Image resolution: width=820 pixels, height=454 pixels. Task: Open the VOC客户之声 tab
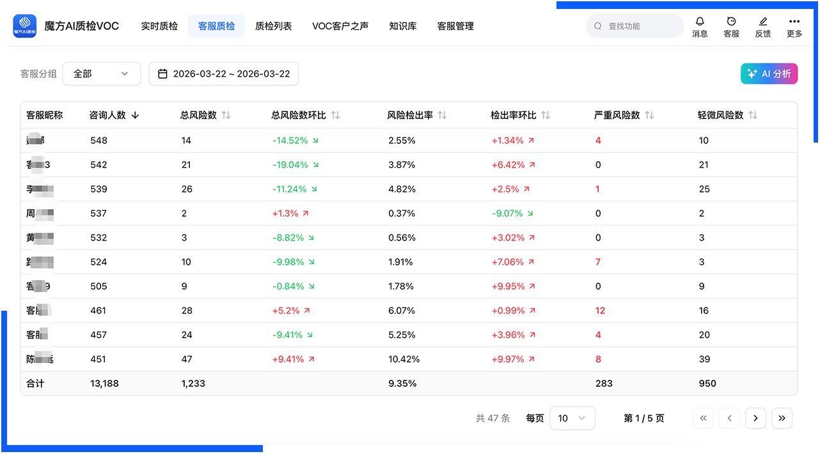pos(340,26)
